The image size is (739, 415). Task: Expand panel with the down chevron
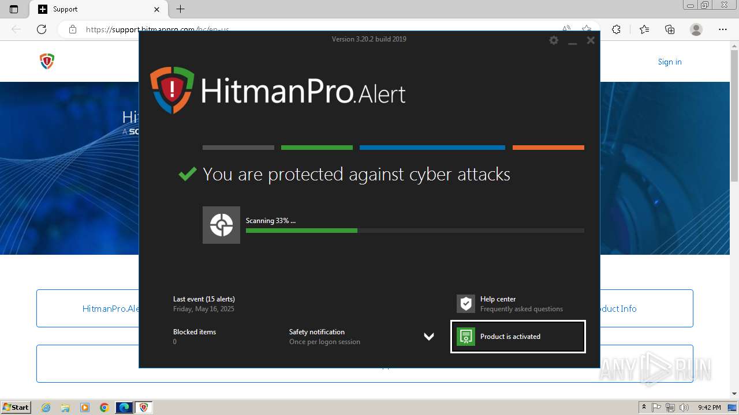pos(429,337)
